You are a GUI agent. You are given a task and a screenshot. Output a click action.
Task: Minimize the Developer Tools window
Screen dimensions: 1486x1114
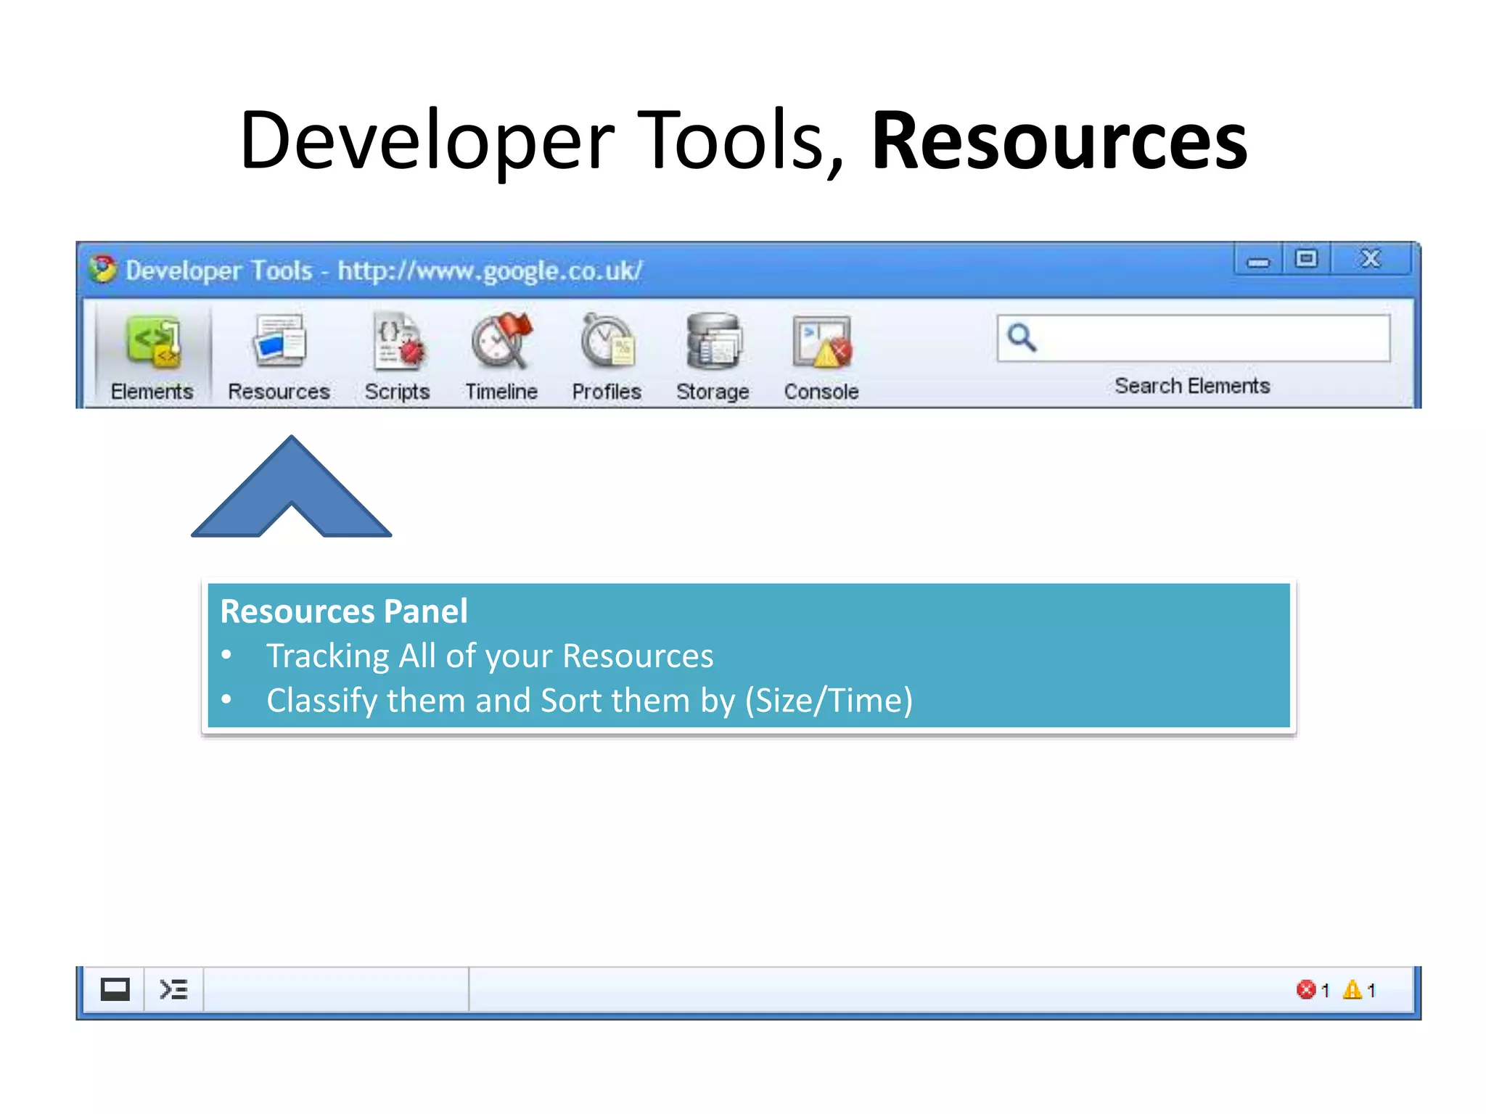(1258, 260)
